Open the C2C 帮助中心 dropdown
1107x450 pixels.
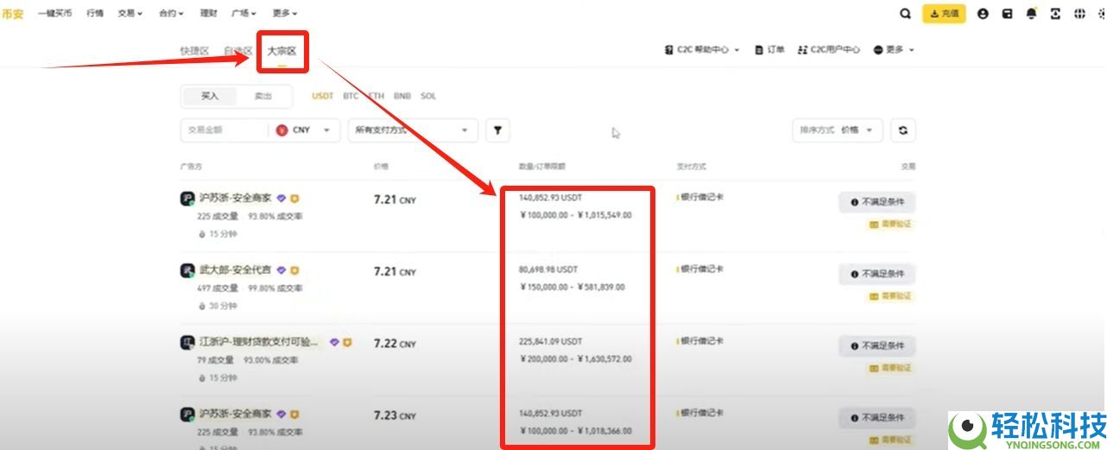[702, 50]
